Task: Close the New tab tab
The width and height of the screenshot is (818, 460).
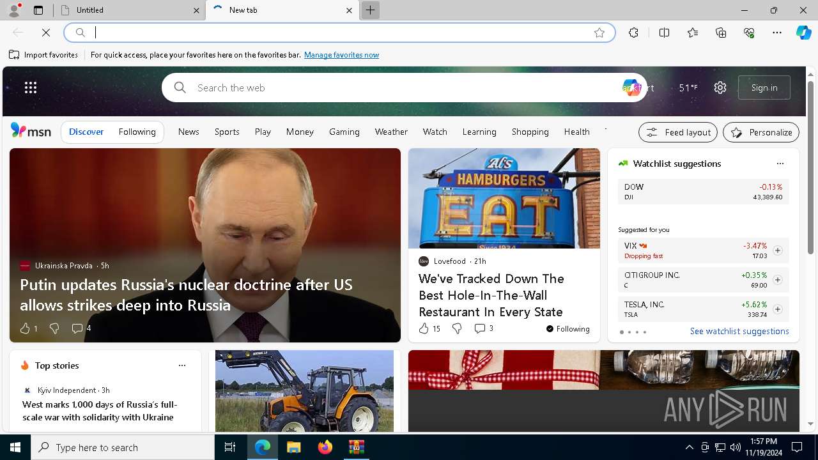Action: (349, 10)
